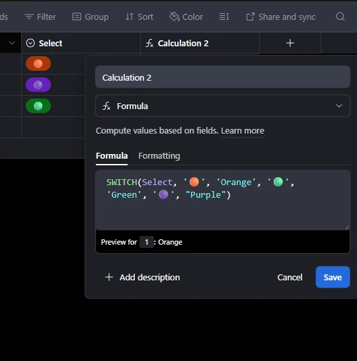Click the Calculation 2 column header

click(200, 43)
